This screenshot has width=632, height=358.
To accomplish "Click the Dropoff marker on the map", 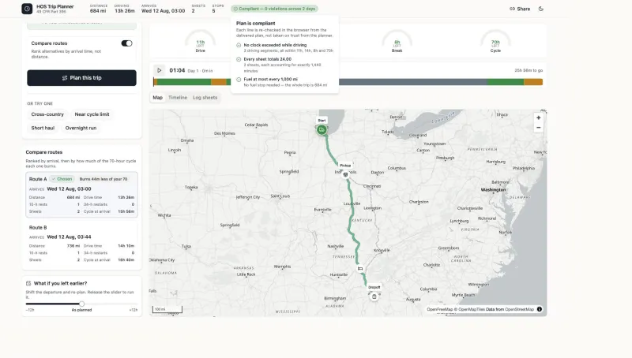I will point(374,296).
